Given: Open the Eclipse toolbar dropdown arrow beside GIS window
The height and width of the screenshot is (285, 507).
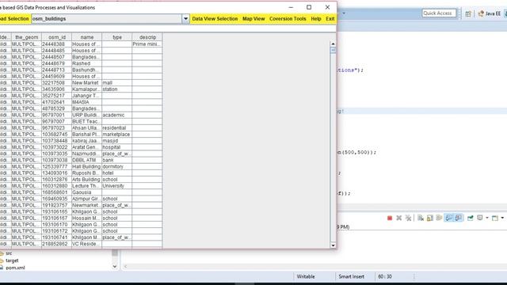Looking at the screenshot, I should tap(344, 13).
